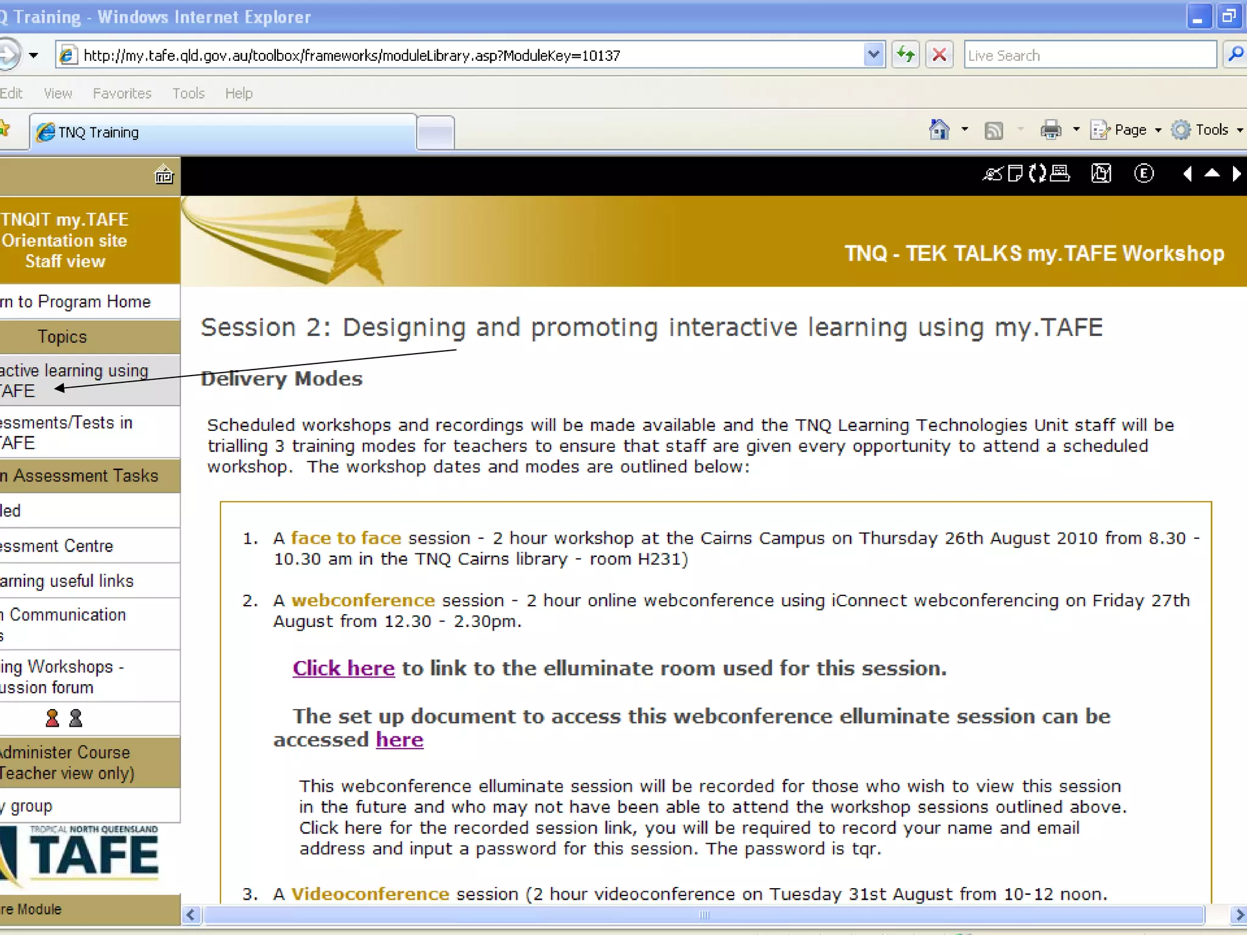Click the white notes page icon in black toolbar
The image size is (1247, 935).
click(1015, 174)
